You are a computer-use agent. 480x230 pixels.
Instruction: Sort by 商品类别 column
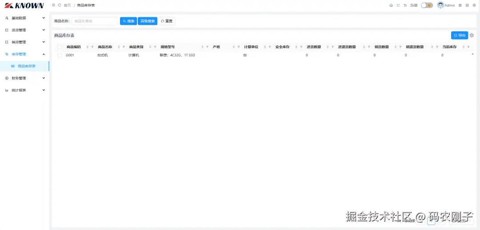[x=150, y=47]
